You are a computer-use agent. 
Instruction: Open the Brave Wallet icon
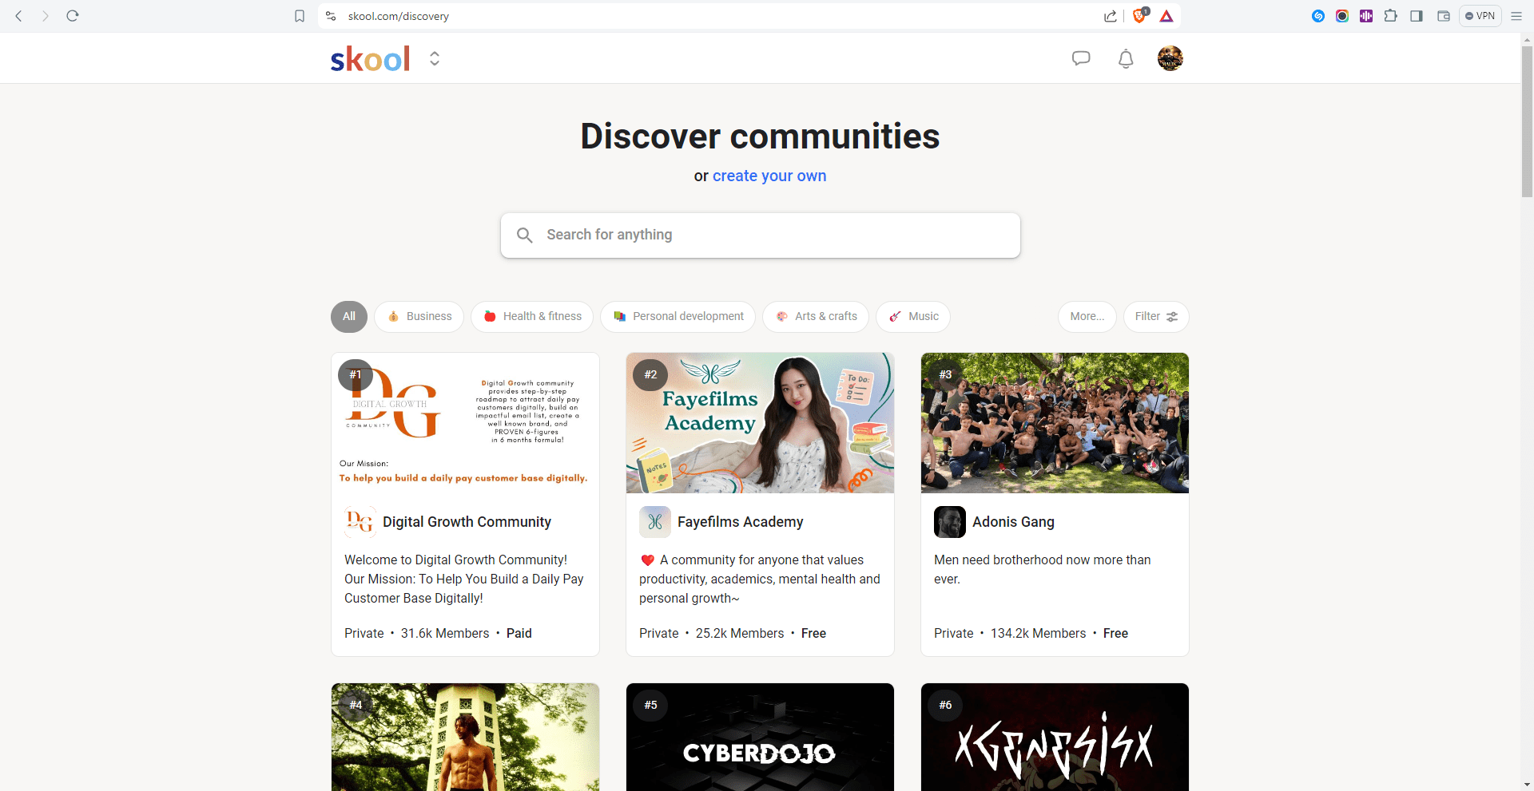[1444, 16]
